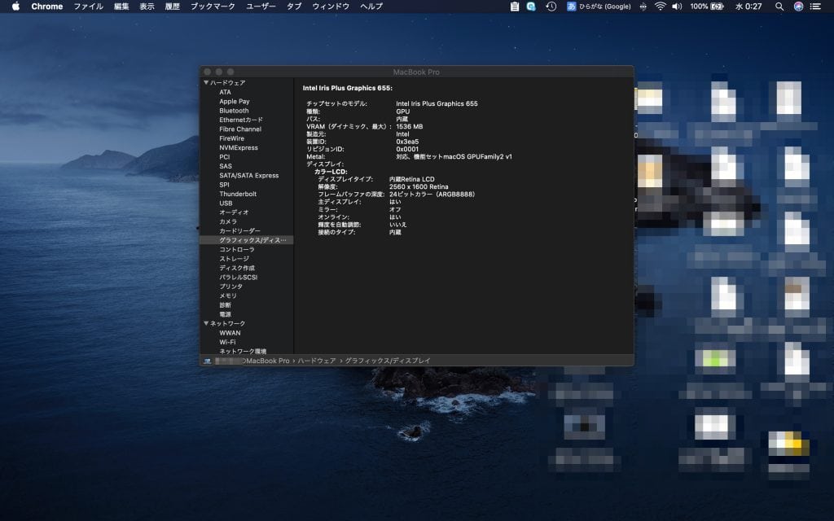Image resolution: width=834 pixels, height=521 pixels.
Task: Open the ヘルプ menu
Action: click(371, 7)
